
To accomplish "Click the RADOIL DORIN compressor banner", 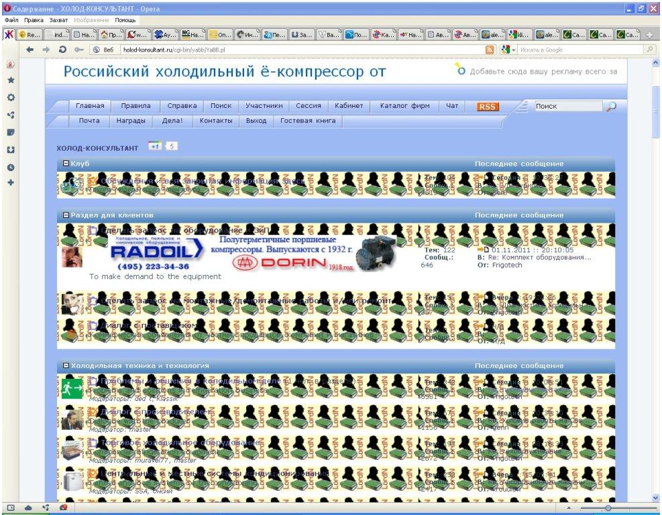I will (252, 252).
